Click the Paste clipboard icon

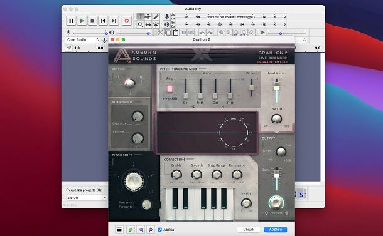176,33
